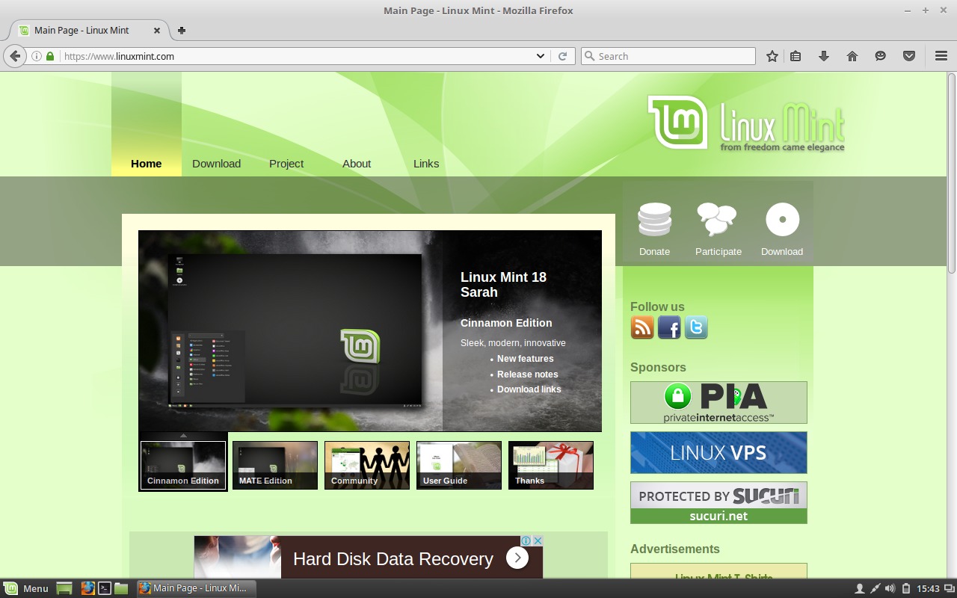The image size is (957, 598).
Task: Open the About page from the navbar
Action: (356, 164)
